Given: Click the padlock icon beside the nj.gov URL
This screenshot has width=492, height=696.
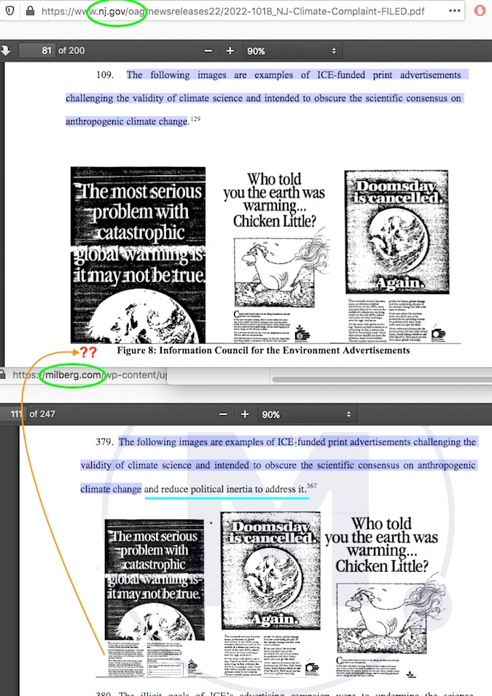Looking at the screenshot, I should tap(30, 11).
